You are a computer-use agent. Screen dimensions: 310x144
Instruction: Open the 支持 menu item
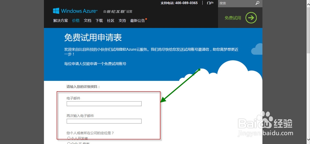coord(122,20)
